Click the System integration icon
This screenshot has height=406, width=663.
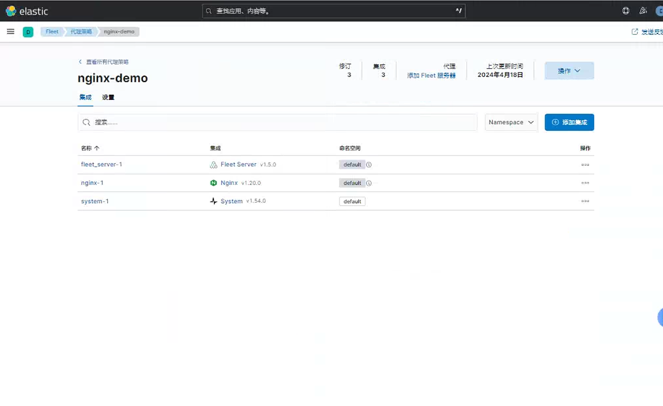(x=214, y=201)
